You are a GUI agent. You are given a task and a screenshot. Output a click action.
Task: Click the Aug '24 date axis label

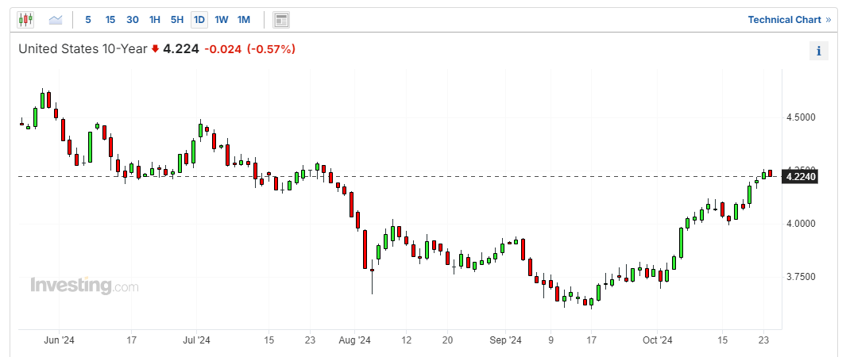(x=355, y=340)
